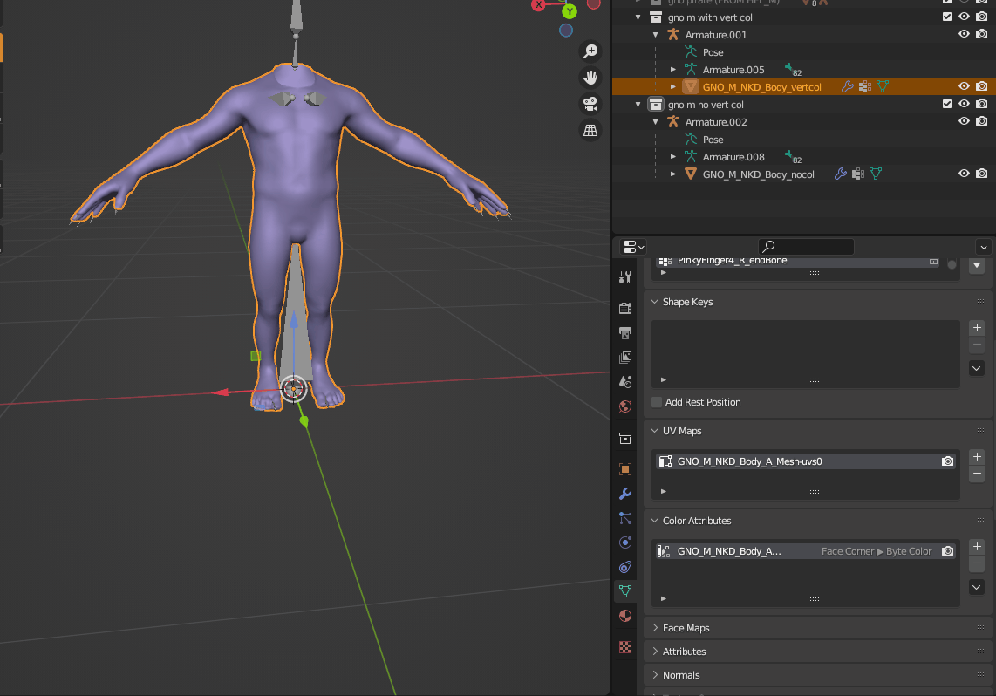Open Shape Keys specials dropdown menu
The width and height of the screenshot is (996, 696).
pos(977,368)
